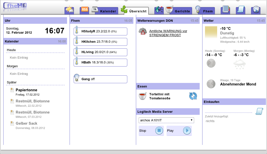Click the refresh meal suggestion icon
Viewport: 267px width, 154px height.
[193, 96]
